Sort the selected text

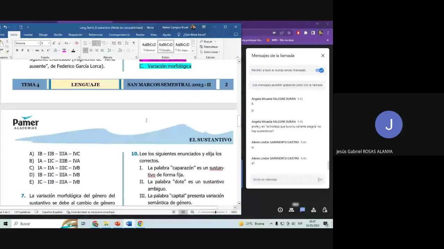(127, 43)
